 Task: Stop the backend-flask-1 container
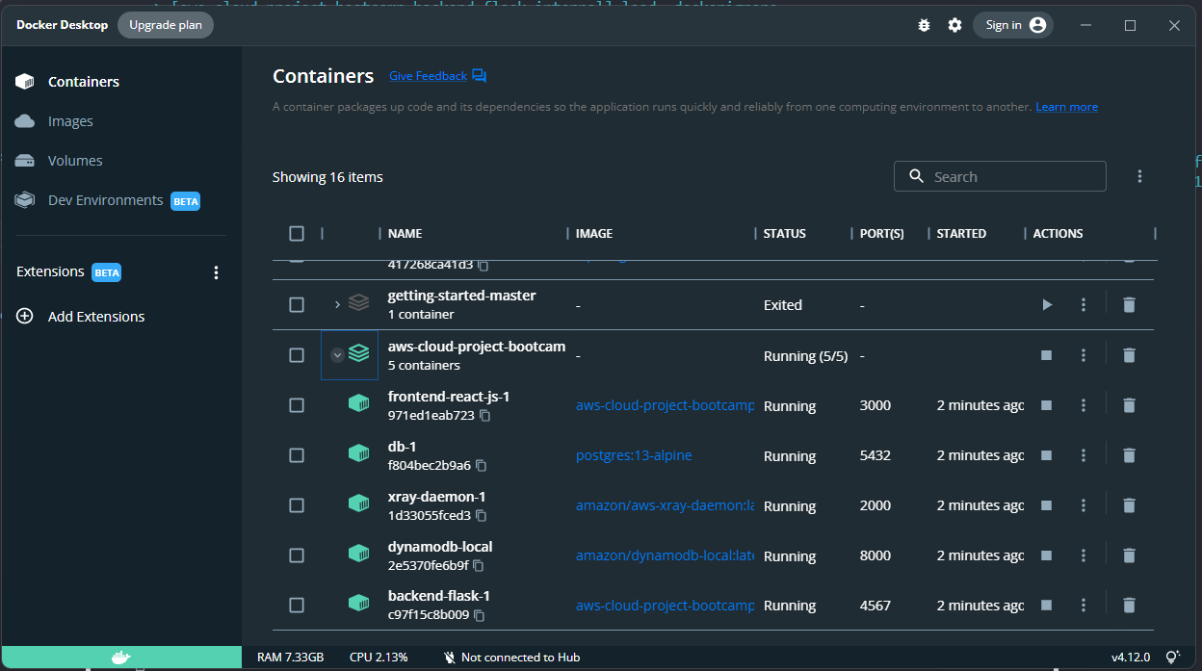1047,606
